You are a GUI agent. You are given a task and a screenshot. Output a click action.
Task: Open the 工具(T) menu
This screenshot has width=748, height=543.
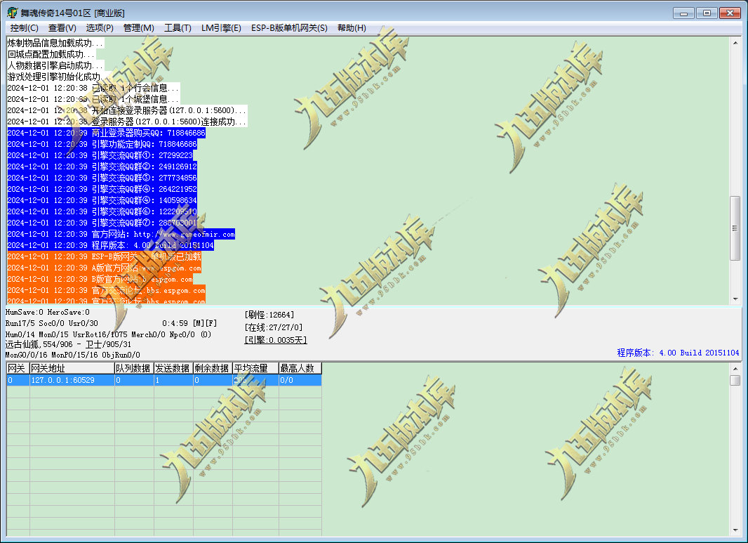tap(178, 28)
